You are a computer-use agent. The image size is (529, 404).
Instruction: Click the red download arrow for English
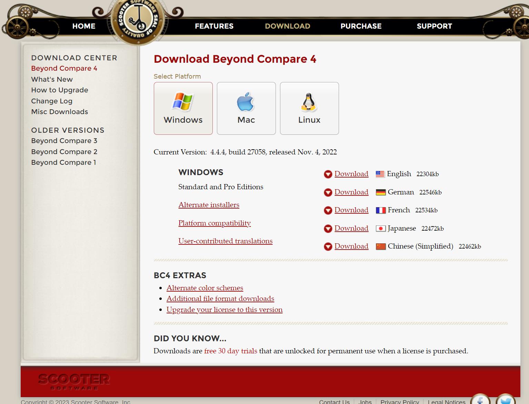(328, 174)
